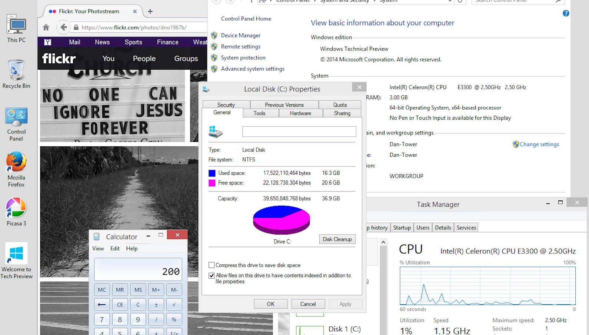This screenshot has width=589, height=335.
Task: Open Control Panel Home link
Action: pos(246,19)
